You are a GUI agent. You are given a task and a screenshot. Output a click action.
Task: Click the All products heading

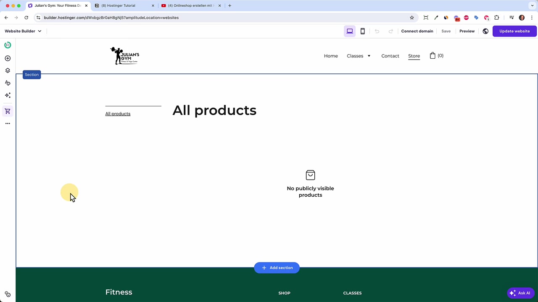point(214,110)
